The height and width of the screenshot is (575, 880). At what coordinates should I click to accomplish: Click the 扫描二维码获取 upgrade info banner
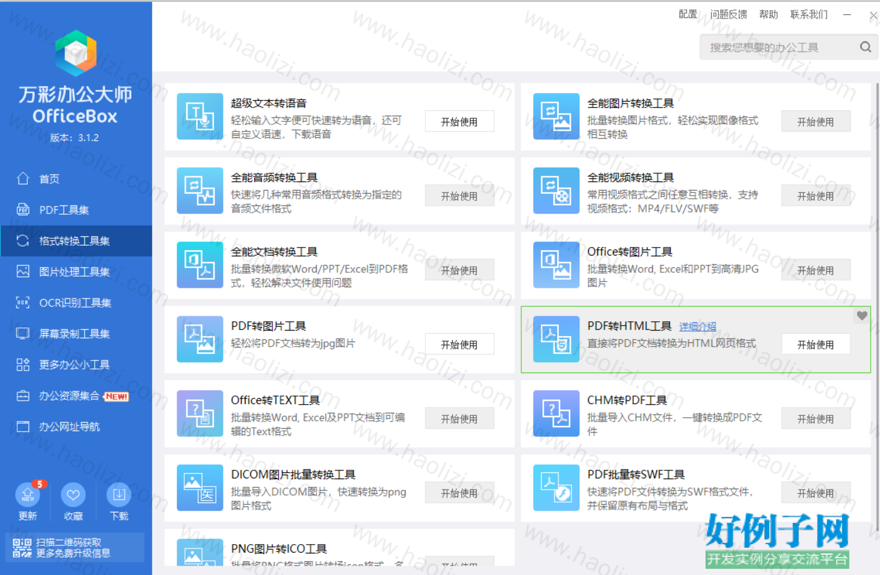75,548
